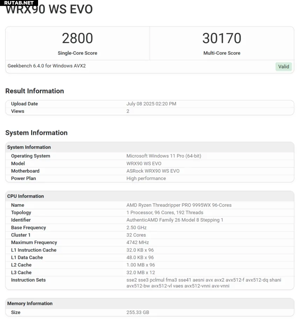
Task: Click the Cluster 1 label
Action: (x=21, y=235)
